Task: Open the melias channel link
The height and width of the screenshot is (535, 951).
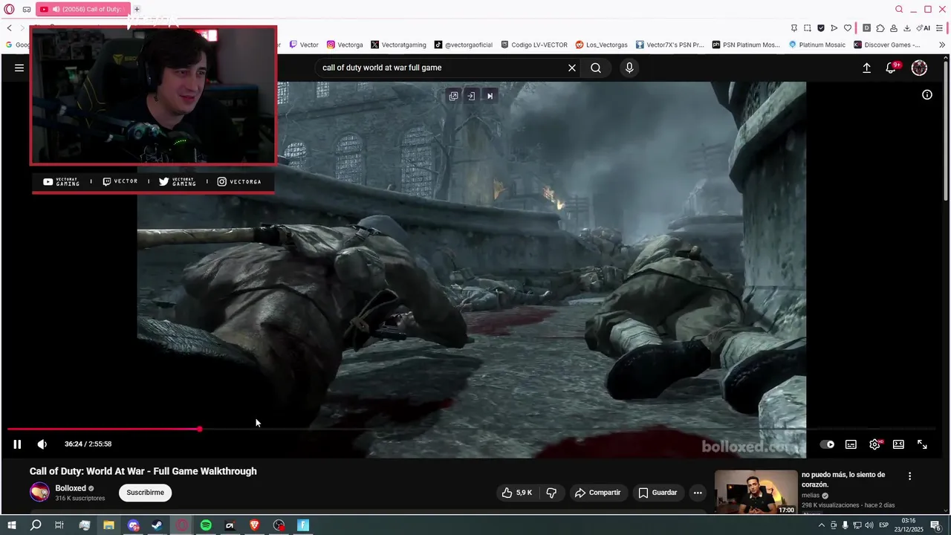Action: click(x=811, y=496)
